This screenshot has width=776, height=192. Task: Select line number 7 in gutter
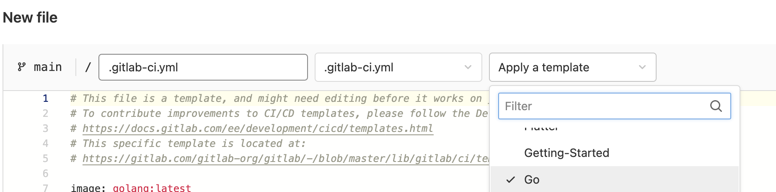45,188
